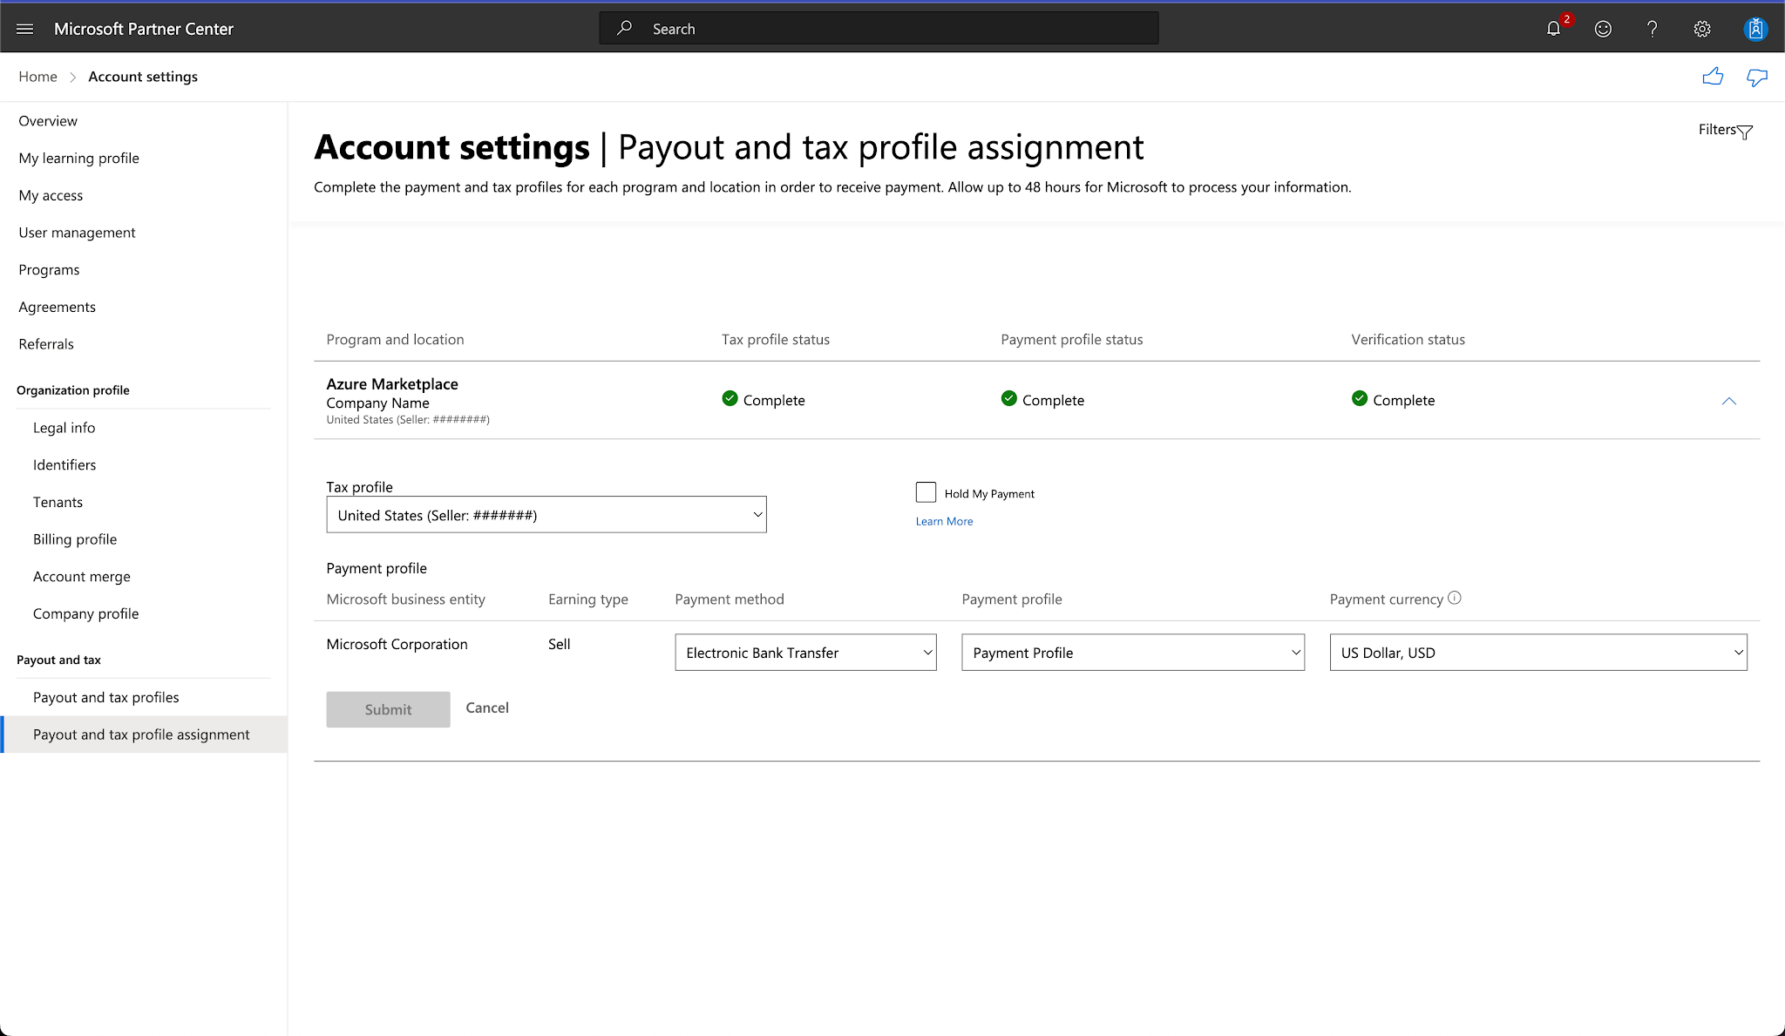
Task: Click Microsoft Partner Center title
Action: coord(144,29)
